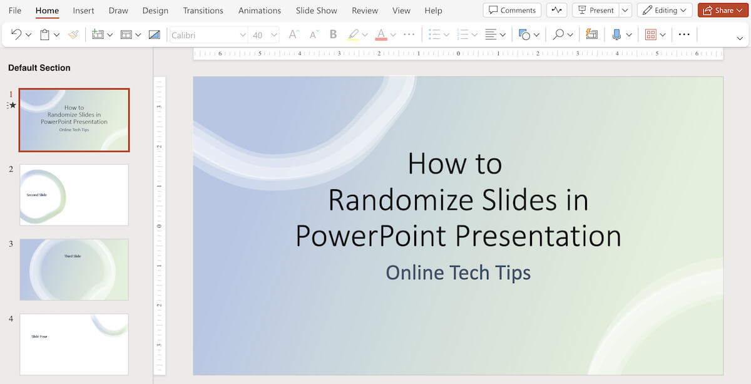Viewport: 751px width, 384px height.
Task: Open the Search tool
Action: 559,34
